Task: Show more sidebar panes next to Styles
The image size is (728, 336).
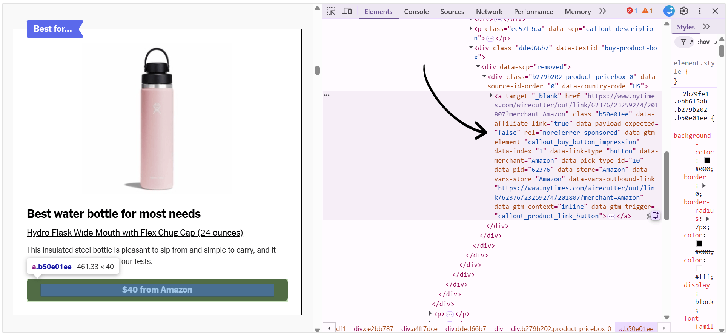Action: click(706, 27)
